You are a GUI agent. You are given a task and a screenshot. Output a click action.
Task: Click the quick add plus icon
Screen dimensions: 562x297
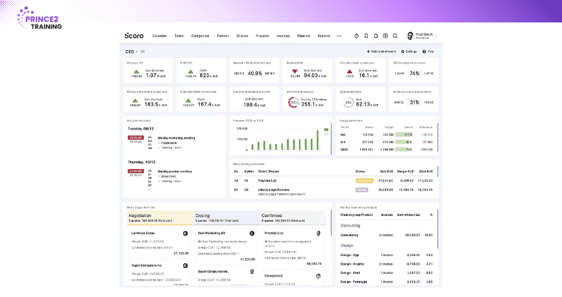pos(385,36)
